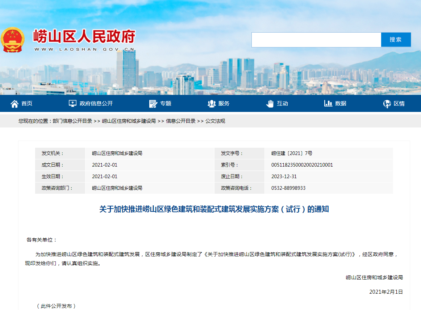Open the 互动 menu item

(283, 103)
